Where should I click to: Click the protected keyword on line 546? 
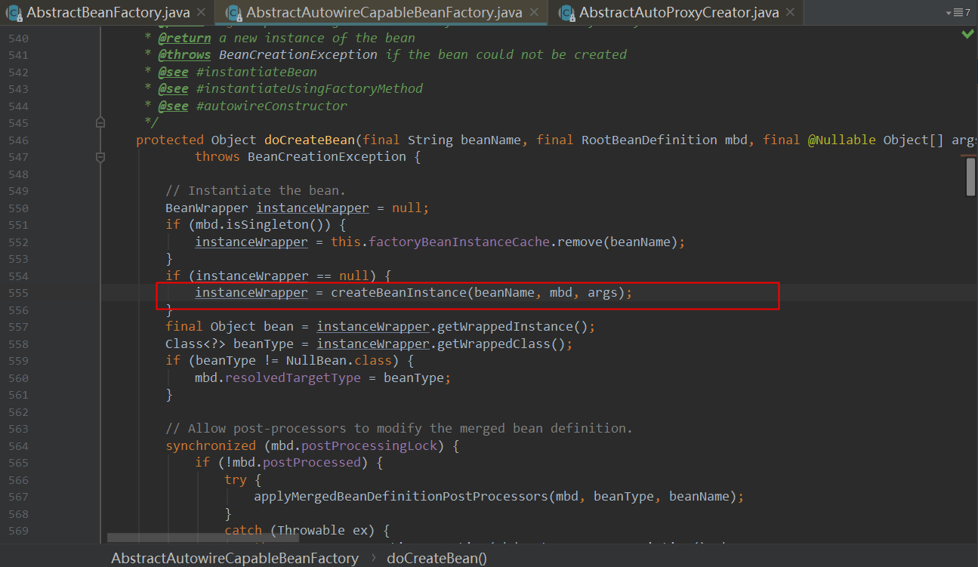(x=169, y=140)
